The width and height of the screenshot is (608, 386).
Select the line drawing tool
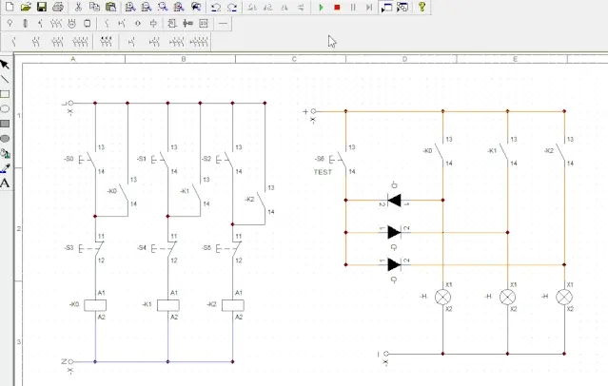point(5,79)
